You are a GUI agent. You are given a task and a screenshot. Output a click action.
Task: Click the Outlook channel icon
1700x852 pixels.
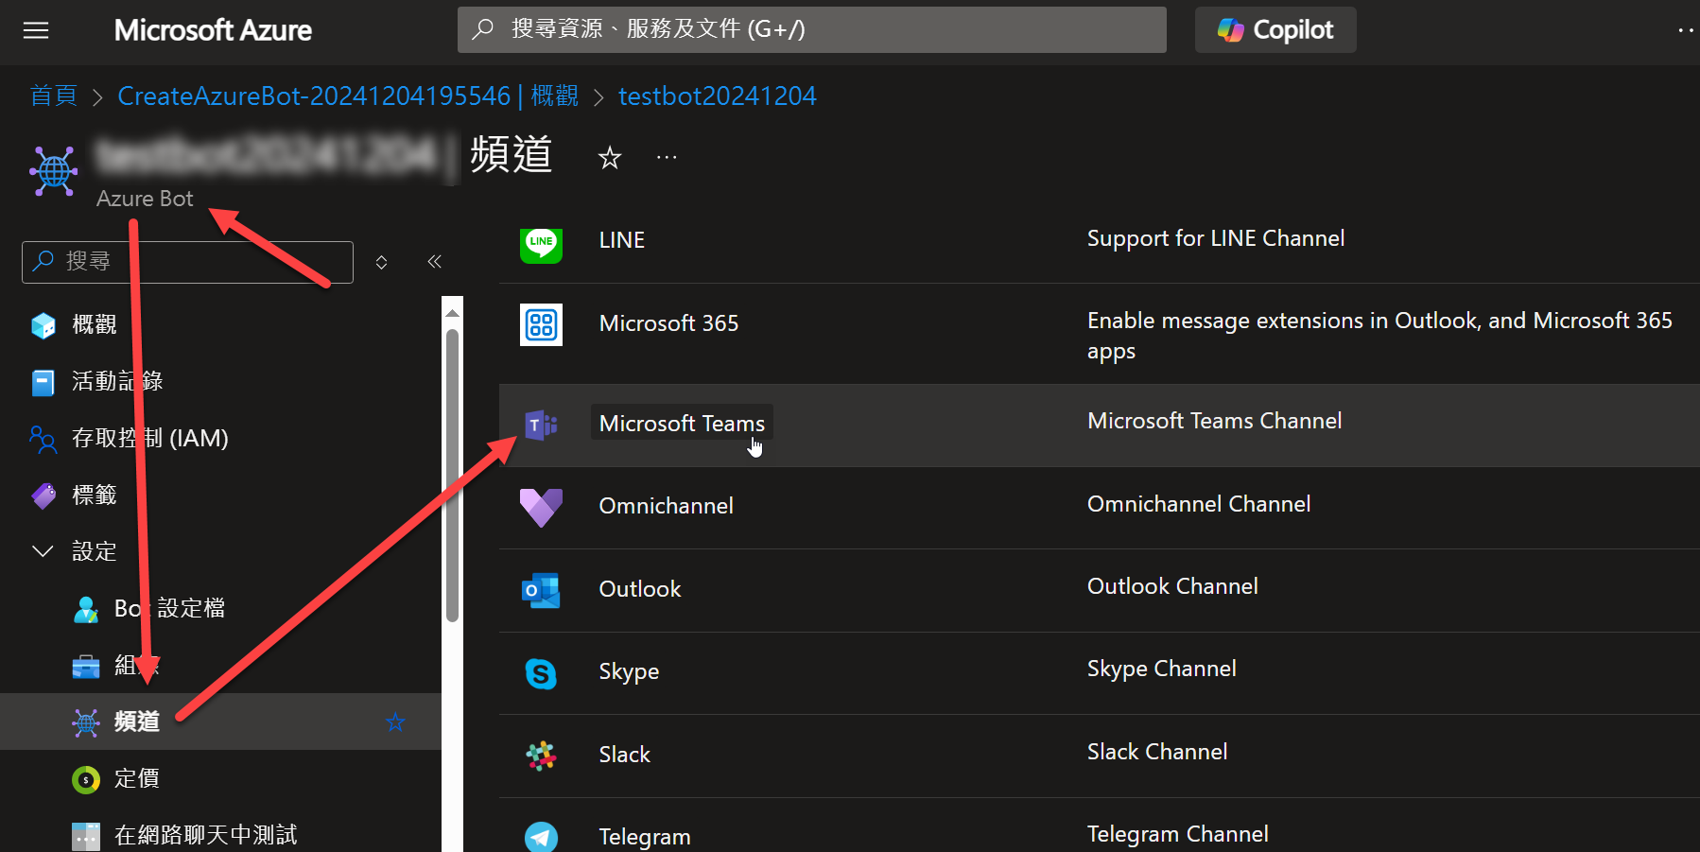541,590
